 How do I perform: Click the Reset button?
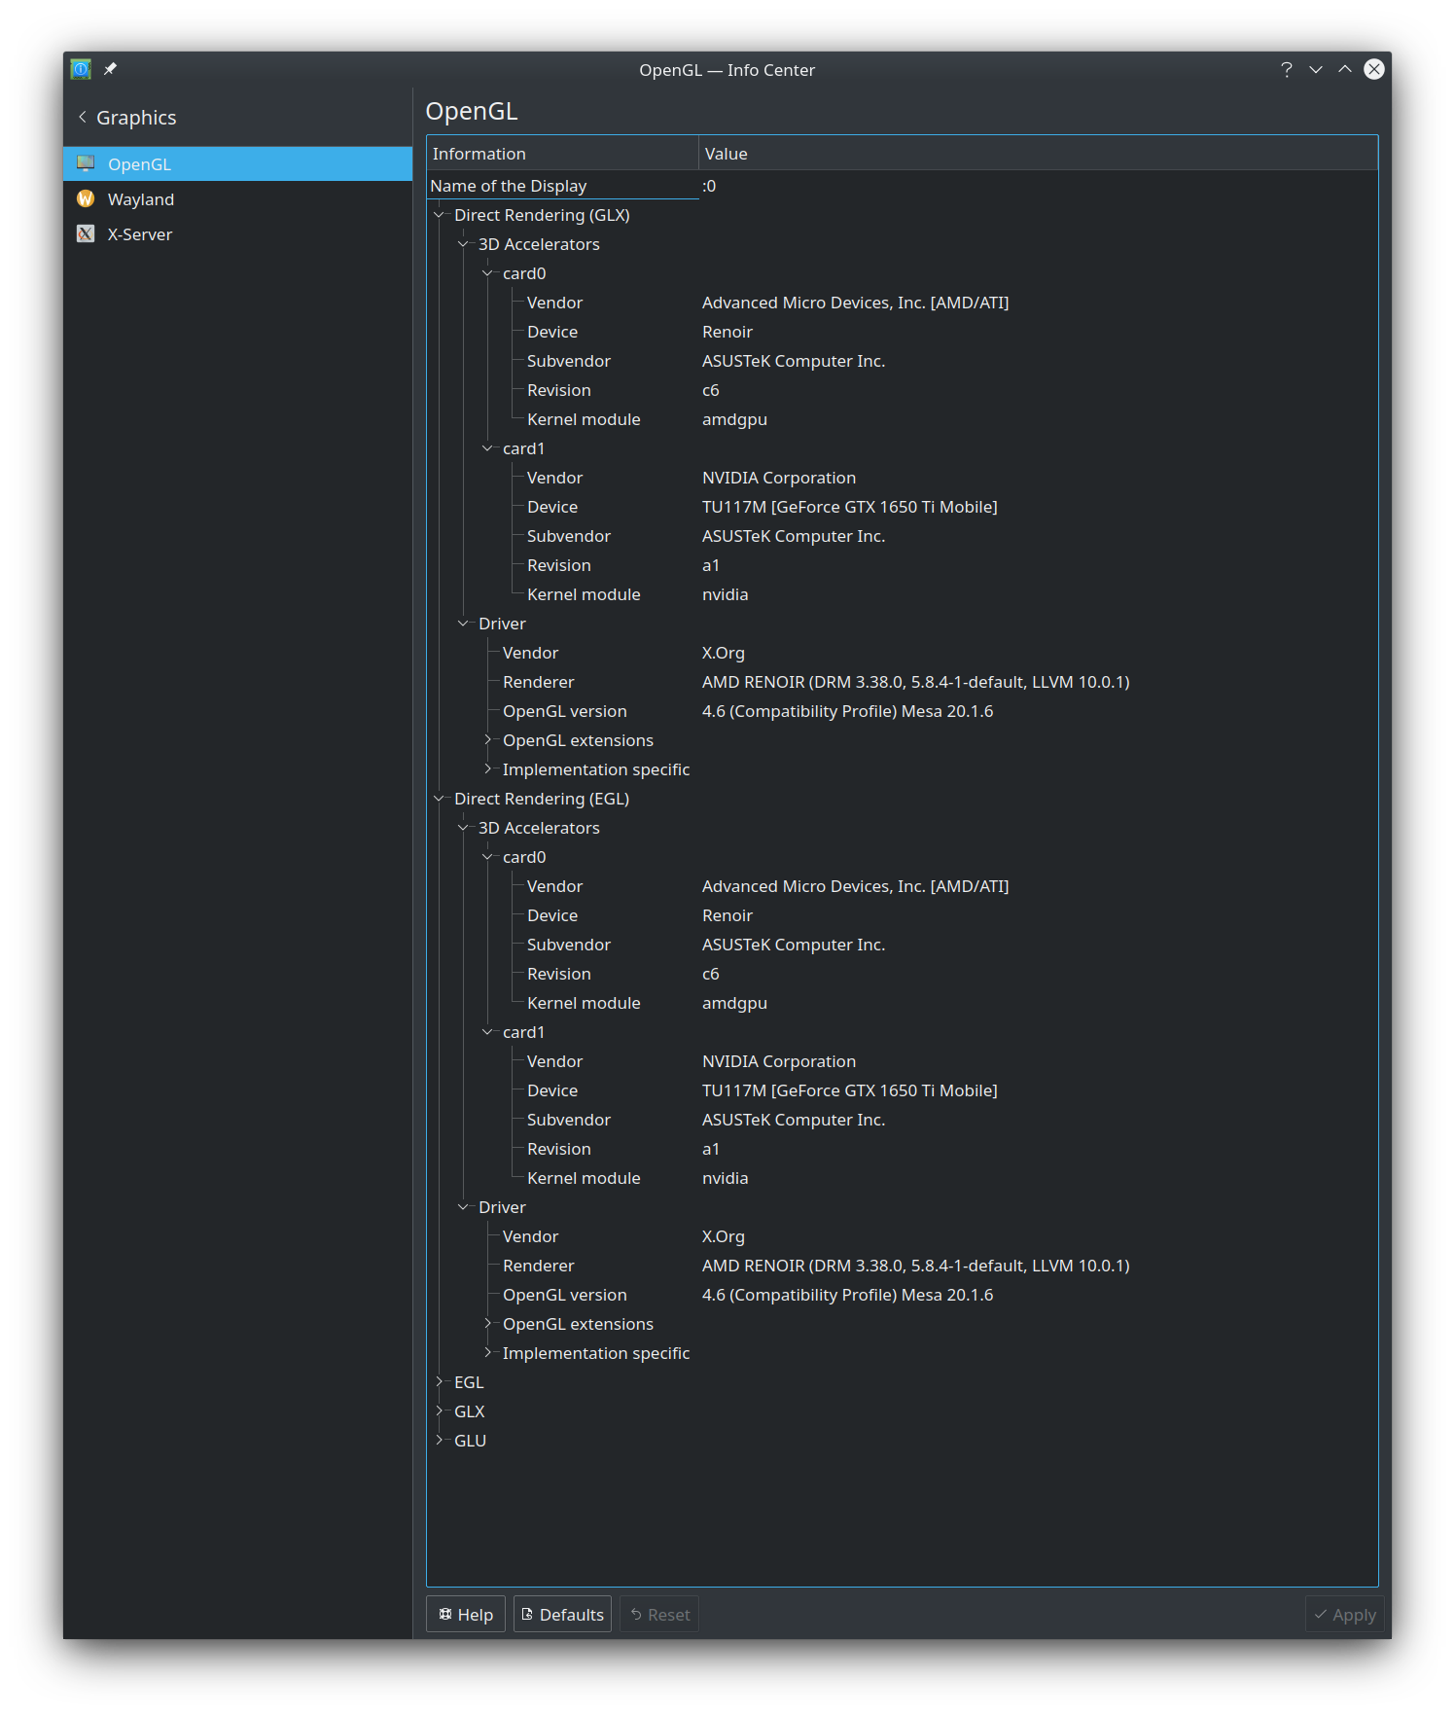coord(659,1614)
